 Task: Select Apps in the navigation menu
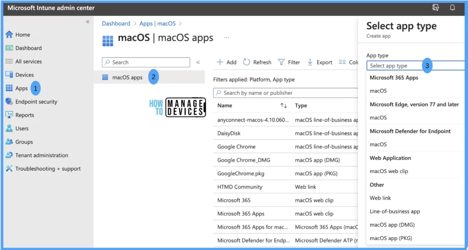(x=21, y=88)
